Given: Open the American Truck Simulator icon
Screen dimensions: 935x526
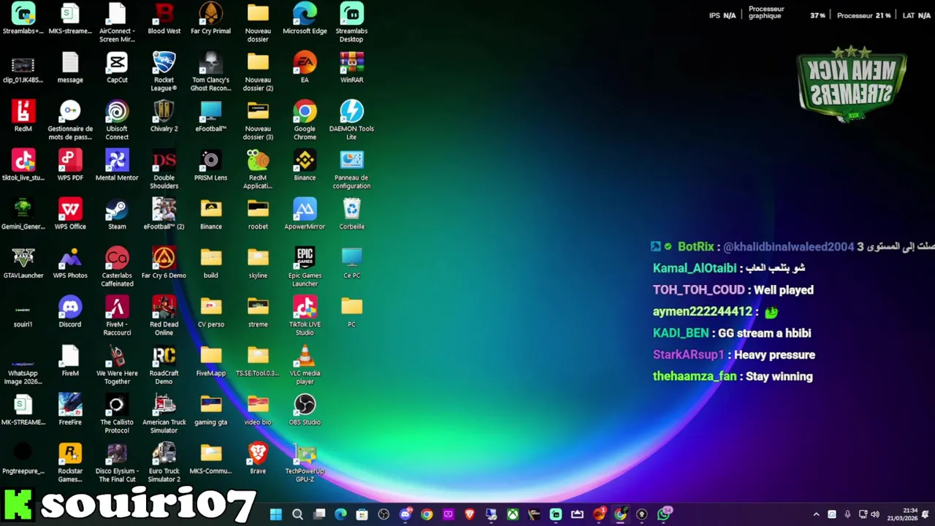Looking at the screenshot, I should coord(164,413).
